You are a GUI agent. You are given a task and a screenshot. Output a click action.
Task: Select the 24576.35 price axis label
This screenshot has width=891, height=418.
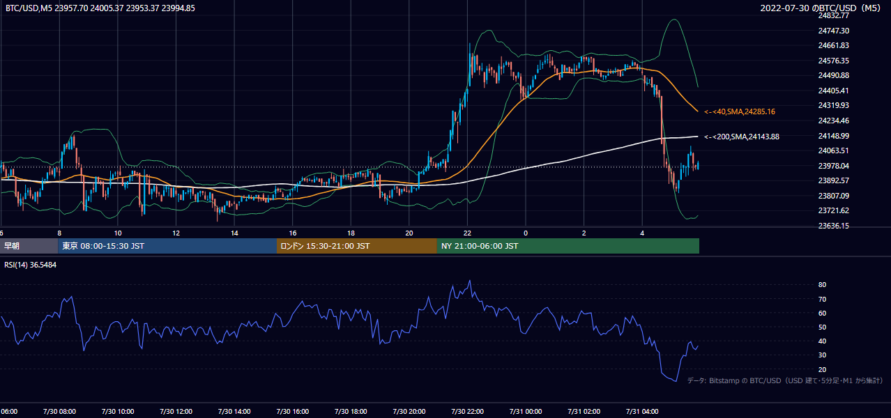pyautogui.click(x=833, y=61)
